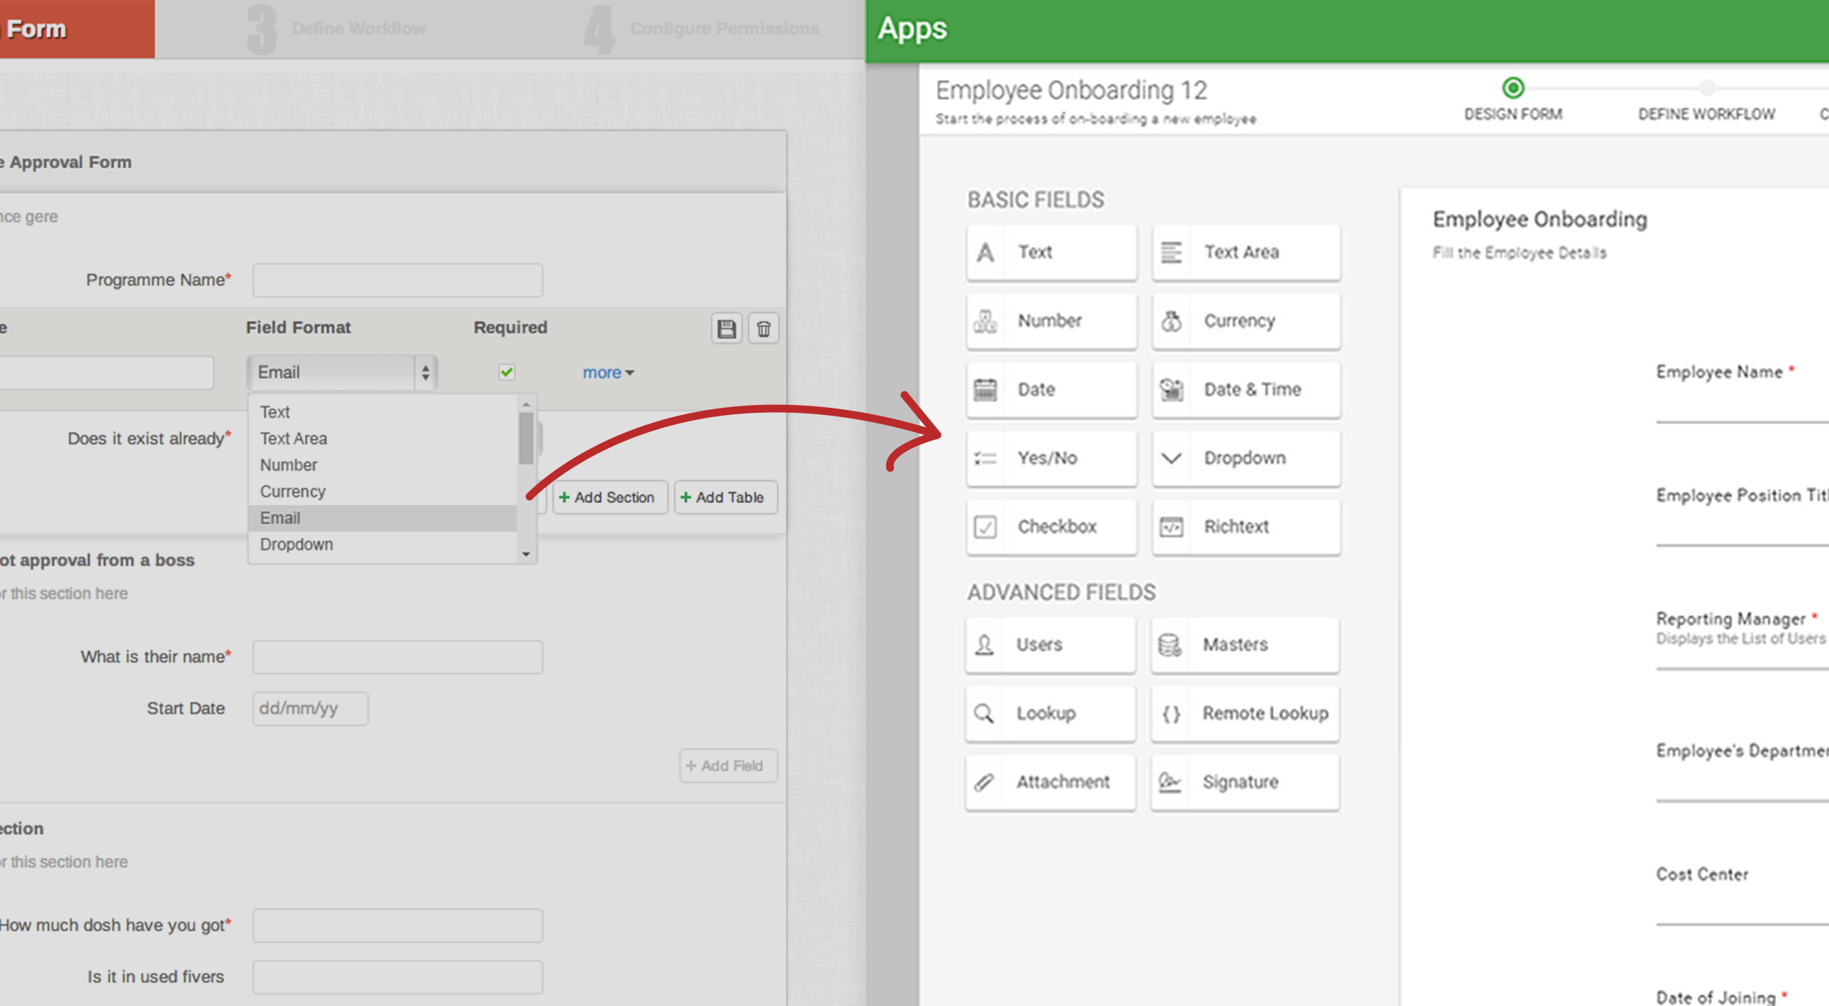This screenshot has width=1829, height=1006.
Task: Open the Email field format dropdown
Action: click(342, 372)
